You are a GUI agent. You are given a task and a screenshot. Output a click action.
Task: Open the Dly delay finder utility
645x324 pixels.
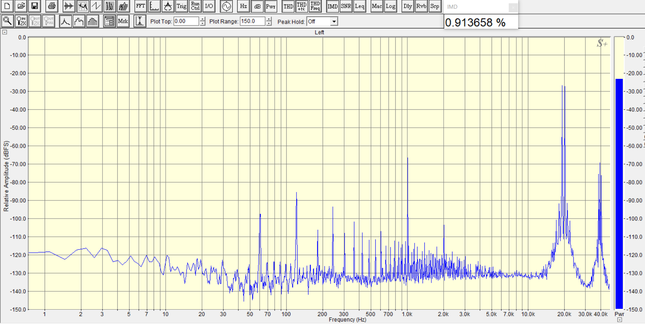click(408, 6)
